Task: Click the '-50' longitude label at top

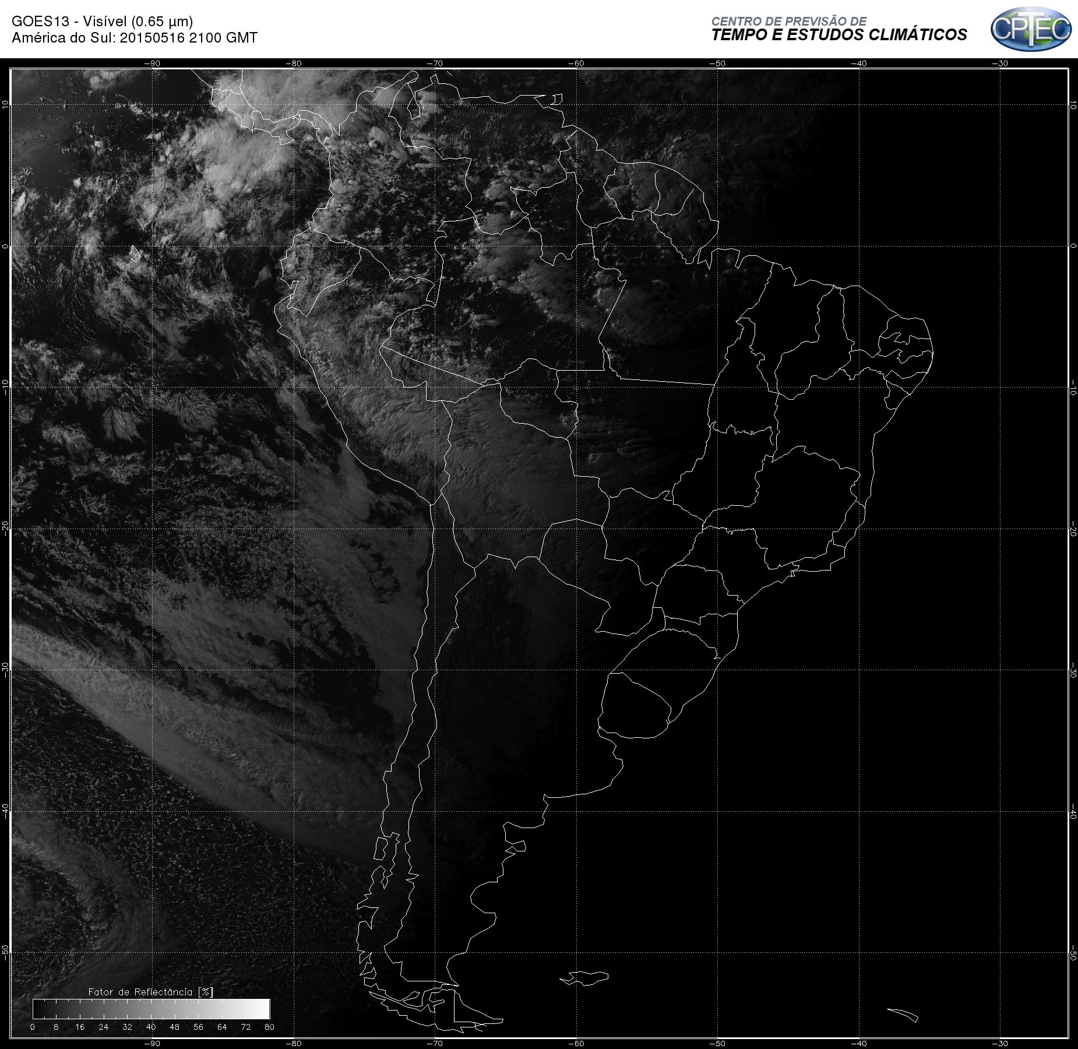Action: coord(717,64)
